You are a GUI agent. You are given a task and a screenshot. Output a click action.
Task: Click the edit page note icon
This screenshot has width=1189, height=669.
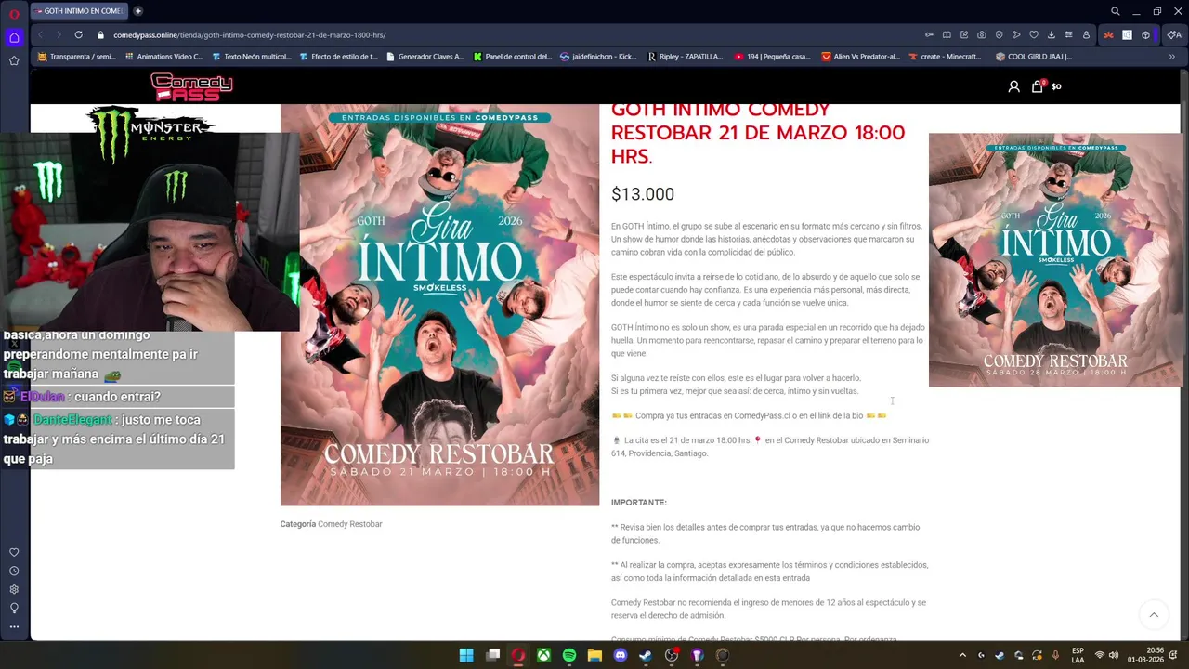(964, 35)
